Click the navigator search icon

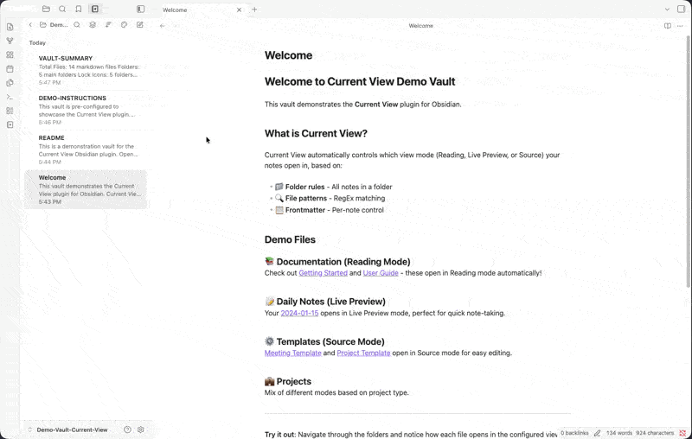coord(77,25)
